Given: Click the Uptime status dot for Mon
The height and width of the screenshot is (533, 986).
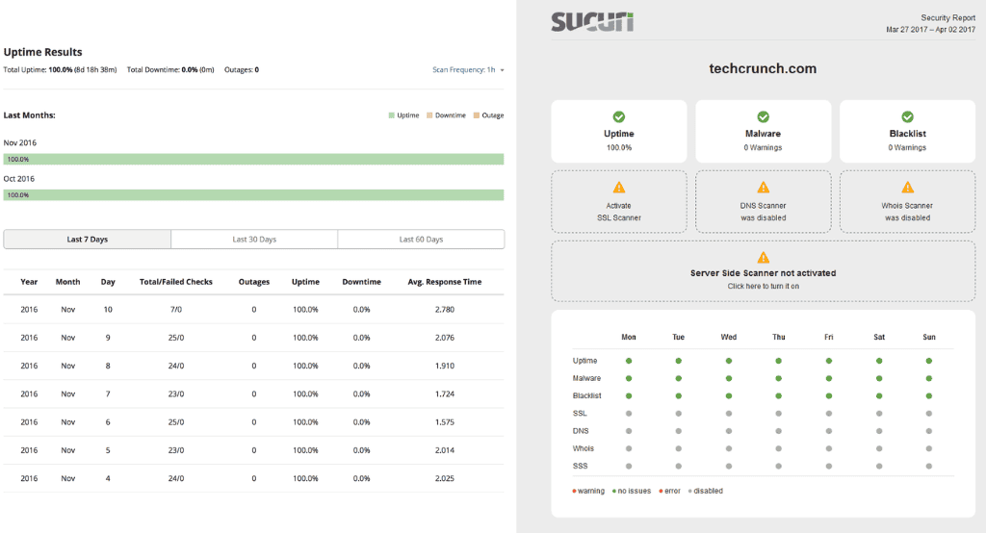Looking at the screenshot, I should [628, 361].
